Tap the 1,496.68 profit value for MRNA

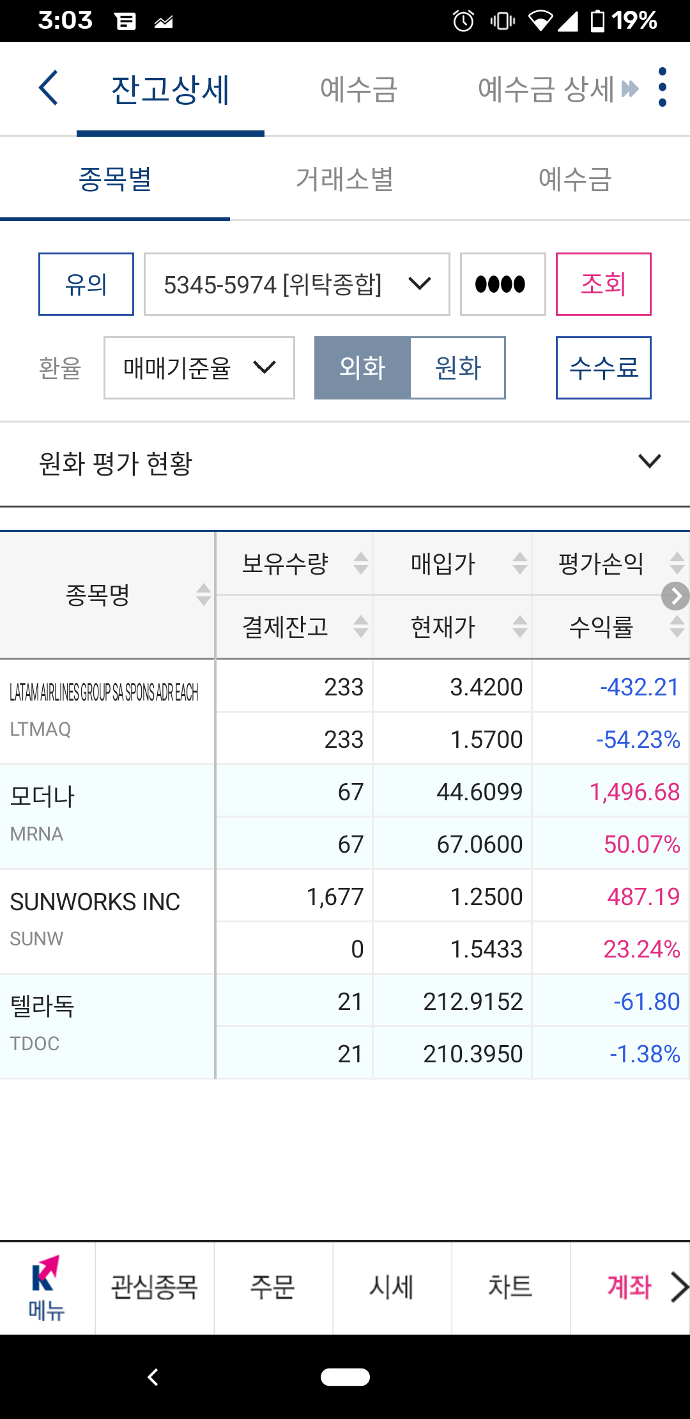(x=634, y=792)
